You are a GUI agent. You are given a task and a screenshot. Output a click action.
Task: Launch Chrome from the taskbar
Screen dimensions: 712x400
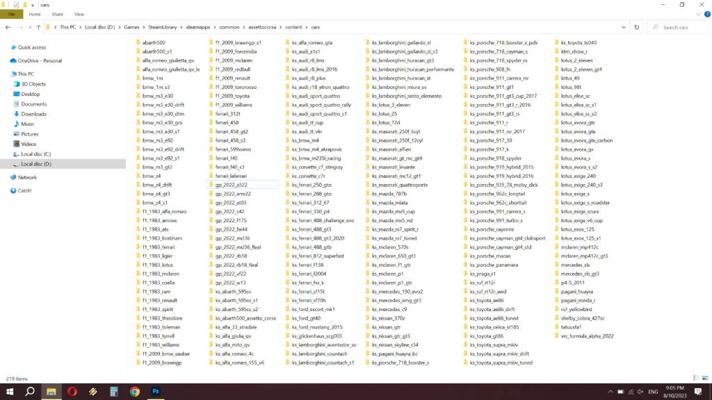click(135, 392)
